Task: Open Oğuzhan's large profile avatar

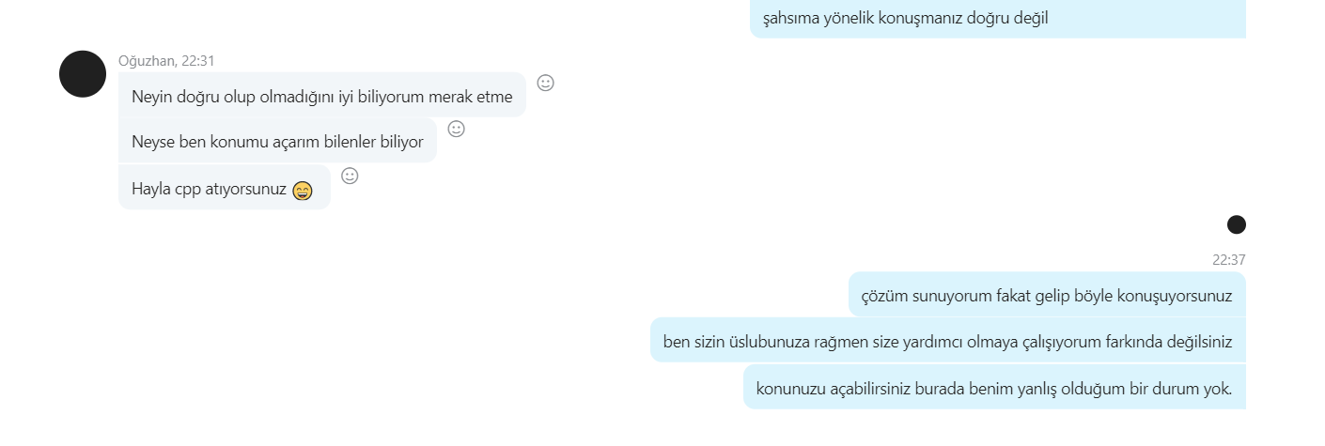Action: [x=83, y=74]
